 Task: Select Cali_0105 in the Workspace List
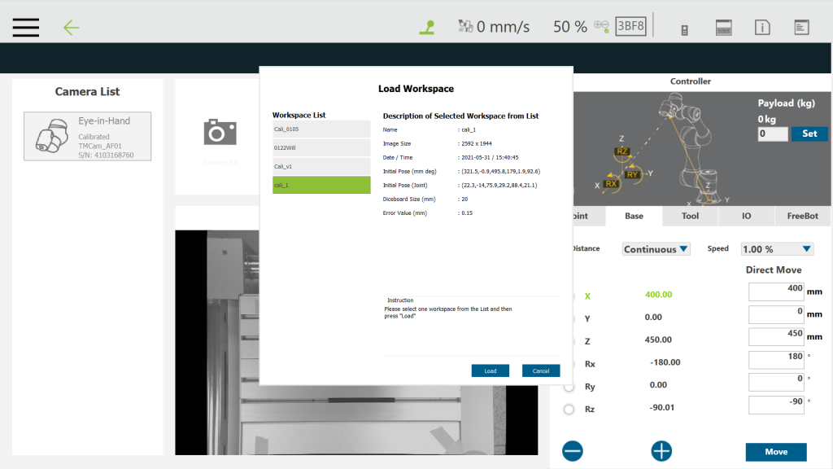pos(321,129)
